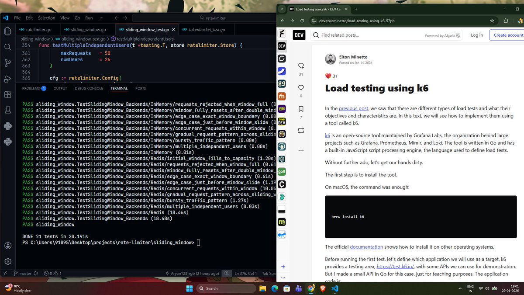The width and height of the screenshot is (524, 295).
Task: Close the sliding_window_test.go tab
Action: (173, 30)
